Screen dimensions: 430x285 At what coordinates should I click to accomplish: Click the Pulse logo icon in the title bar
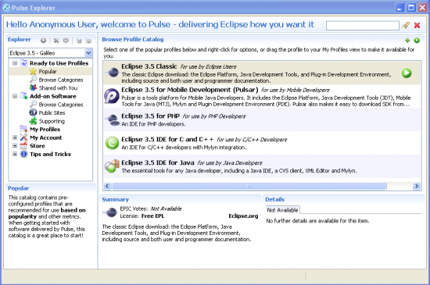click(x=6, y=7)
